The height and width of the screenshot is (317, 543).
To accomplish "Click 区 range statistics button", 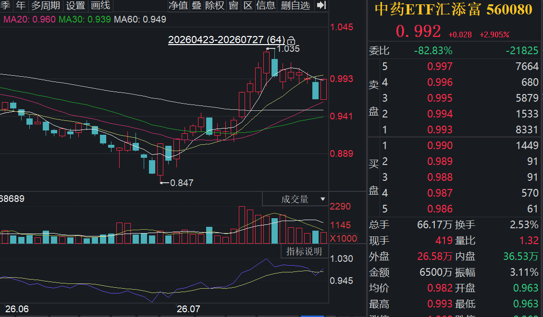I will [x=248, y=5].
